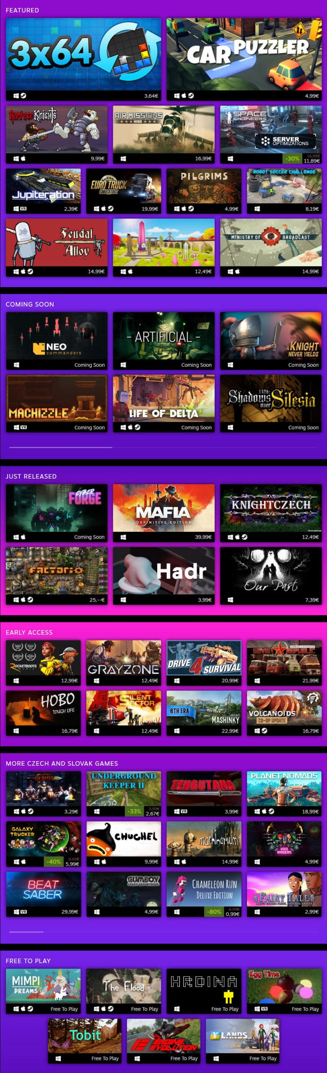Click the SteamOS icon under Volcanoids

[x=264, y=731]
